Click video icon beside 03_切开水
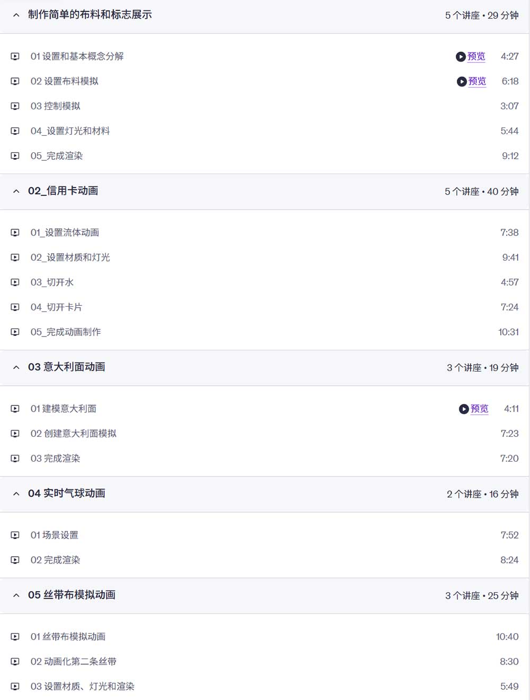This screenshot has height=700, width=530. tap(15, 282)
